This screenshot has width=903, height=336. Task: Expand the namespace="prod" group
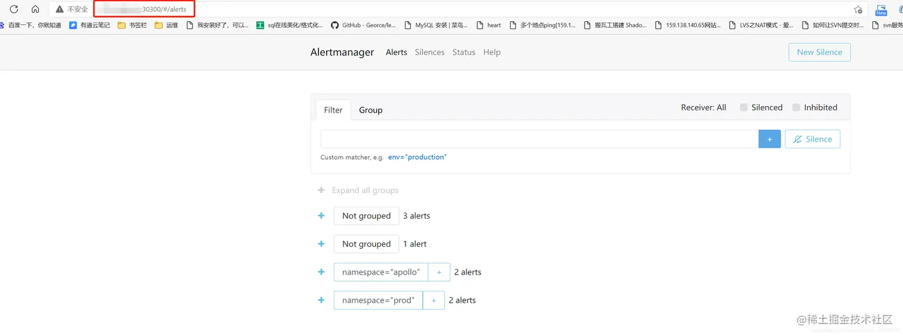(x=321, y=300)
